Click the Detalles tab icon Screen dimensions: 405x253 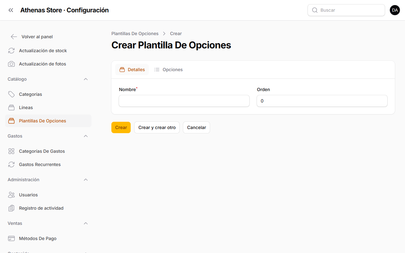pyautogui.click(x=122, y=70)
